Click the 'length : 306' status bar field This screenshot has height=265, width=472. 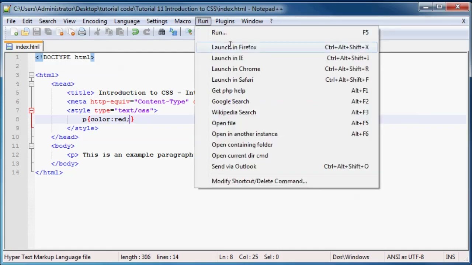(x=135, y=257)
